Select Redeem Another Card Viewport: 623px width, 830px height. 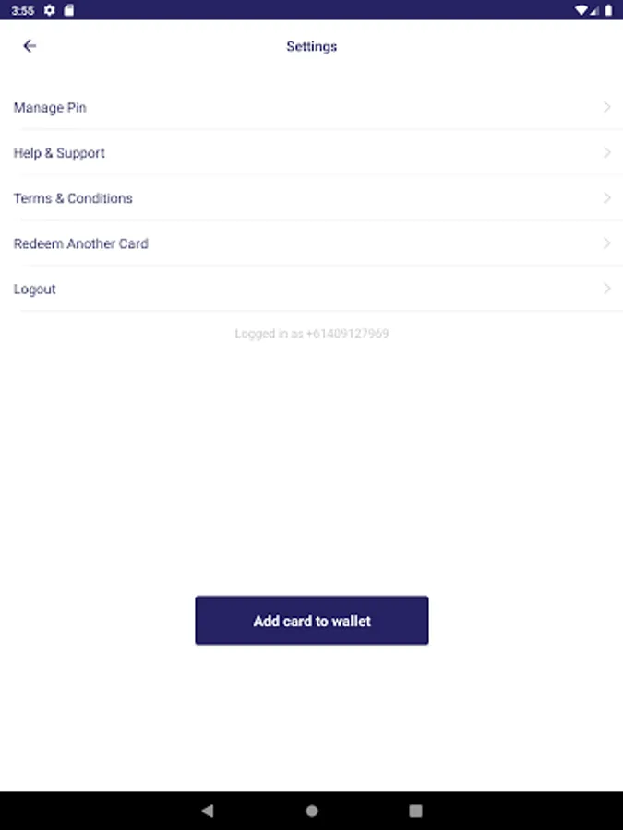click(80, 243)
